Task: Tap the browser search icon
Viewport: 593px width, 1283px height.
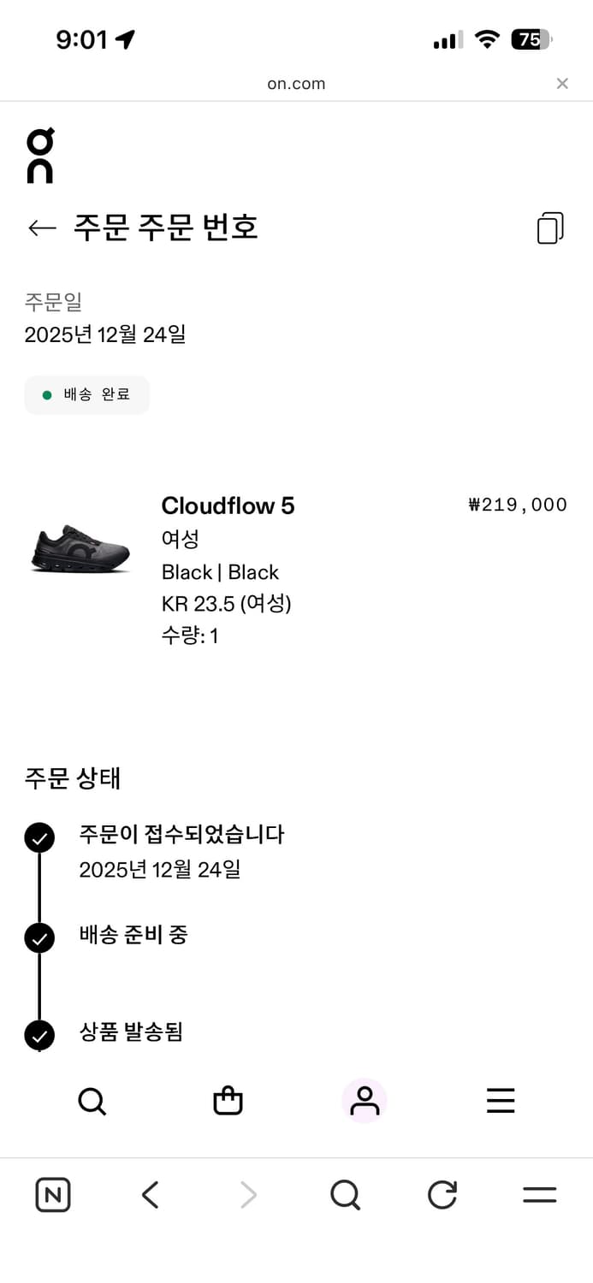Action: 345,1195
